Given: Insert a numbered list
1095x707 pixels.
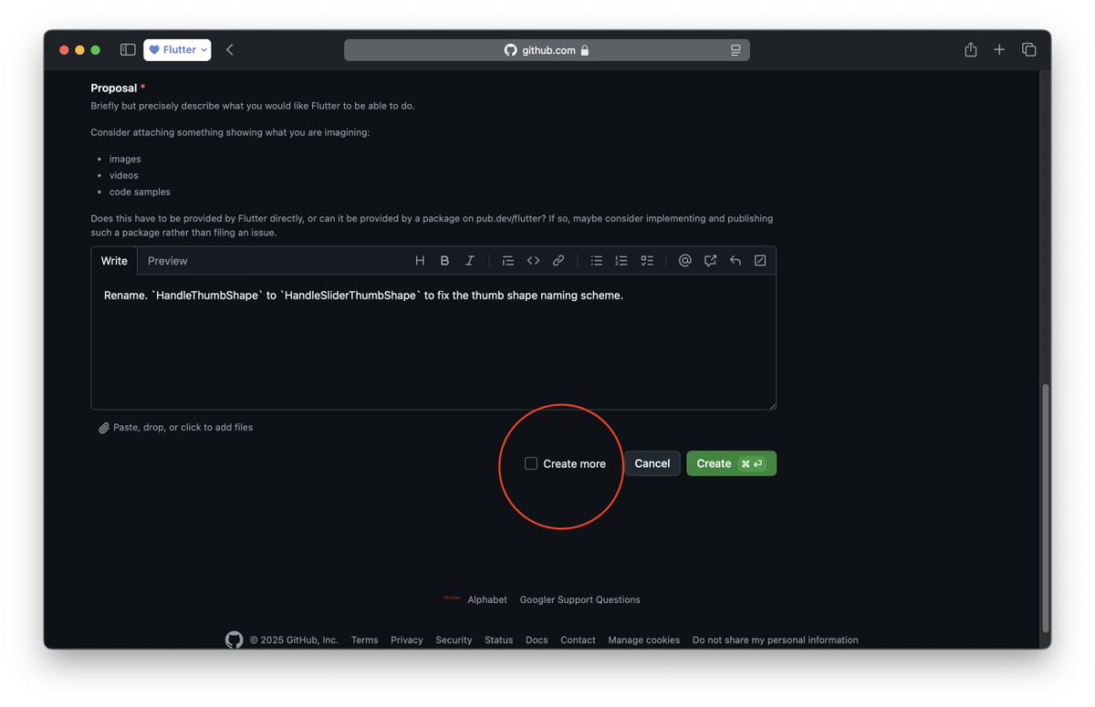Looking at the screenshot, I should 621,261.
